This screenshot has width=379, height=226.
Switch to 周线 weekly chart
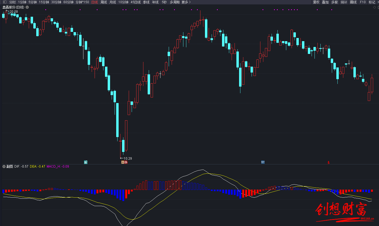point(104,2)
